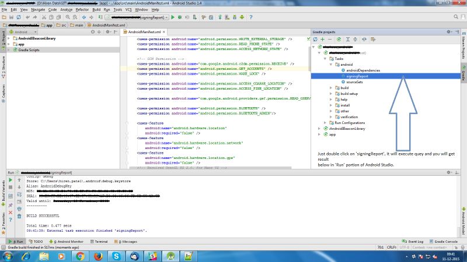Toggle Gradle offline mode icon

(x=364, y=40)
